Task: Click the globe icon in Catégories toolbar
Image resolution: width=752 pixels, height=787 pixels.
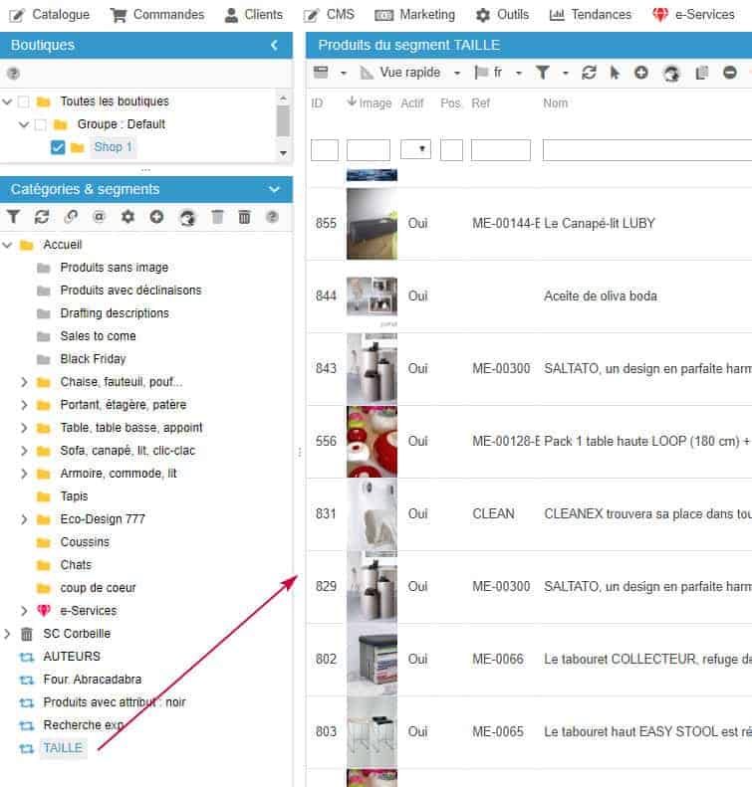Action: tap(187, 217)
